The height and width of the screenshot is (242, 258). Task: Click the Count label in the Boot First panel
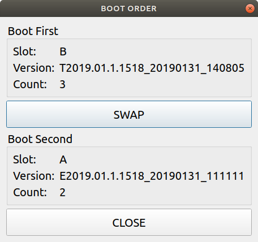30,84
